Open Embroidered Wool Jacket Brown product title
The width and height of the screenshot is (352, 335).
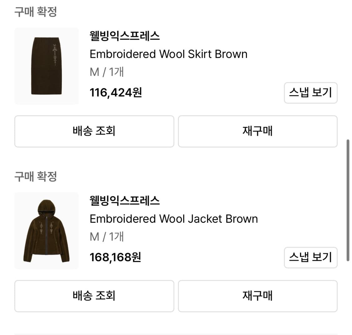(x=174, y=219)
